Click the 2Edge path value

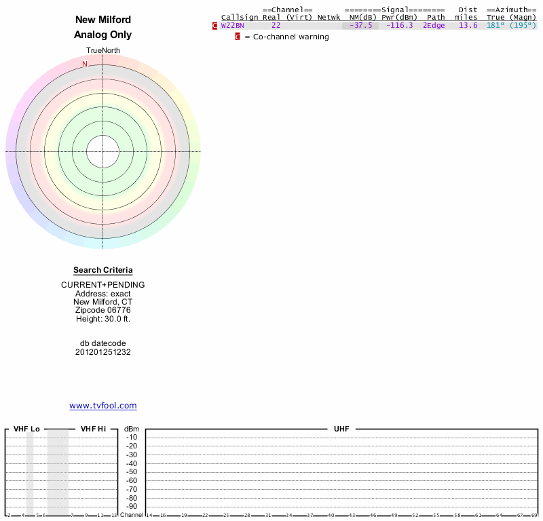pyautogui.click(x=434, y=26)
